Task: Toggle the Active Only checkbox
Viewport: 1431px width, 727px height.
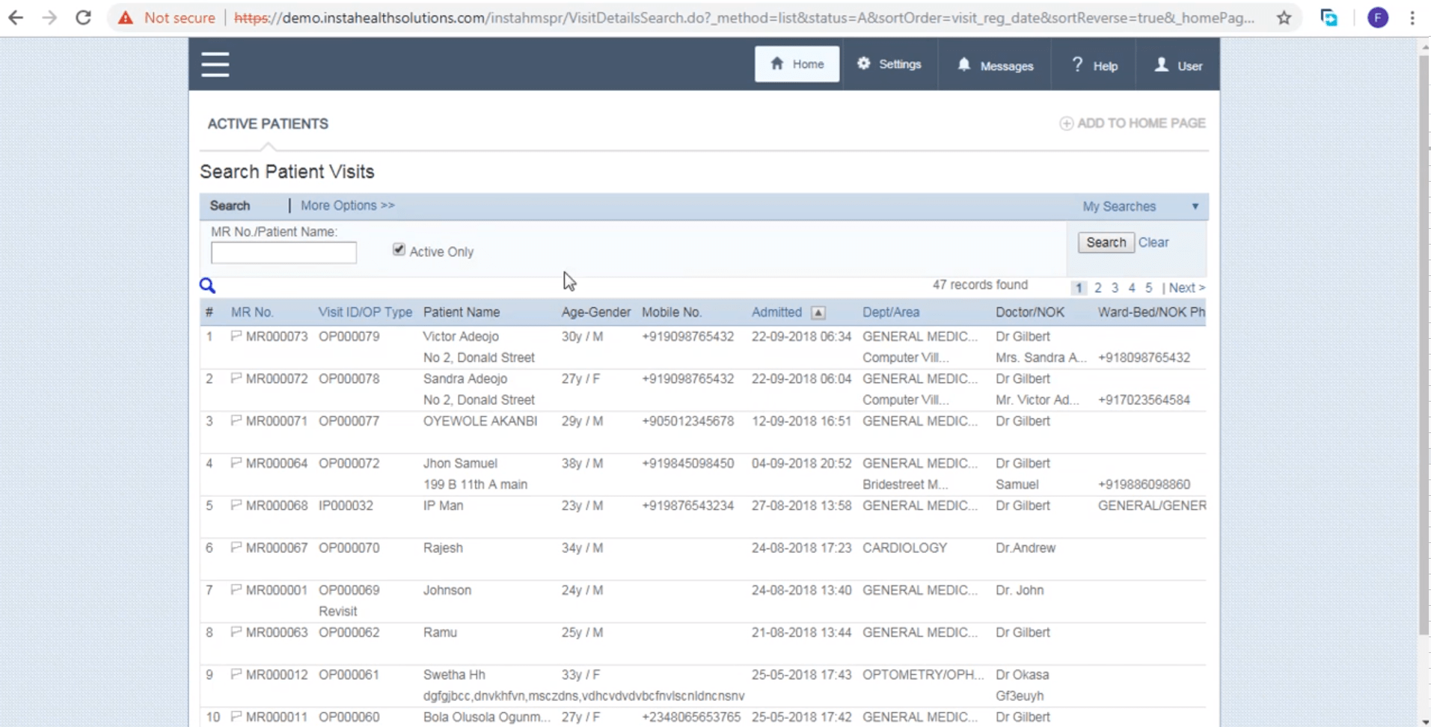Action: point(399,250)
